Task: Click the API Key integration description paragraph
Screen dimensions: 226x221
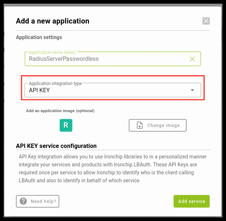Action: [x=112, y=168]
